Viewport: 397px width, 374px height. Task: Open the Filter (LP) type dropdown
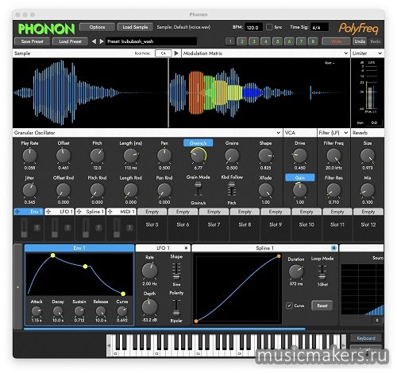[345, 133]
